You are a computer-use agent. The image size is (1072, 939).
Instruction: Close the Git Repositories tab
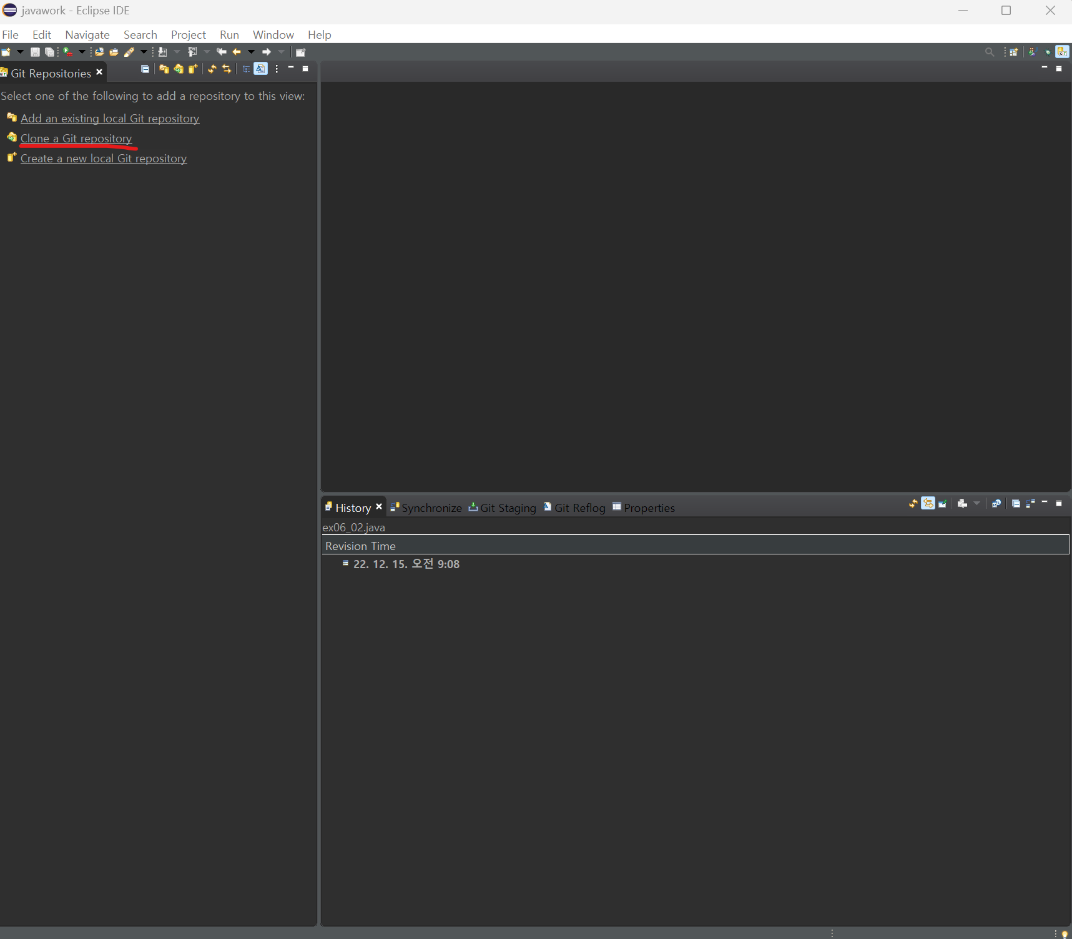(99, 72)
